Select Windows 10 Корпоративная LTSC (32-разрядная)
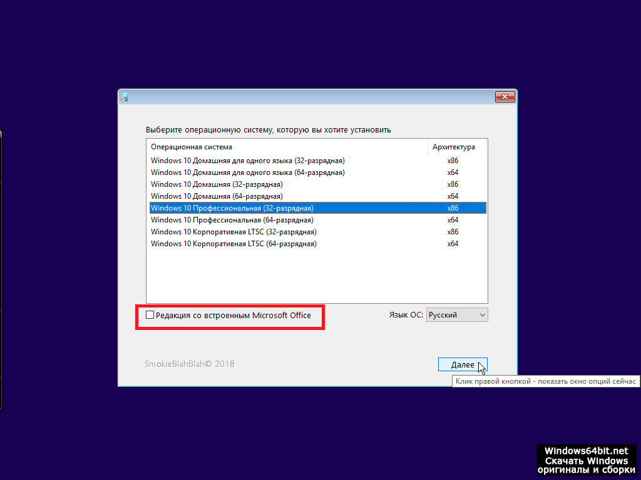Screen dimensions: 641x480 [233, 232]
